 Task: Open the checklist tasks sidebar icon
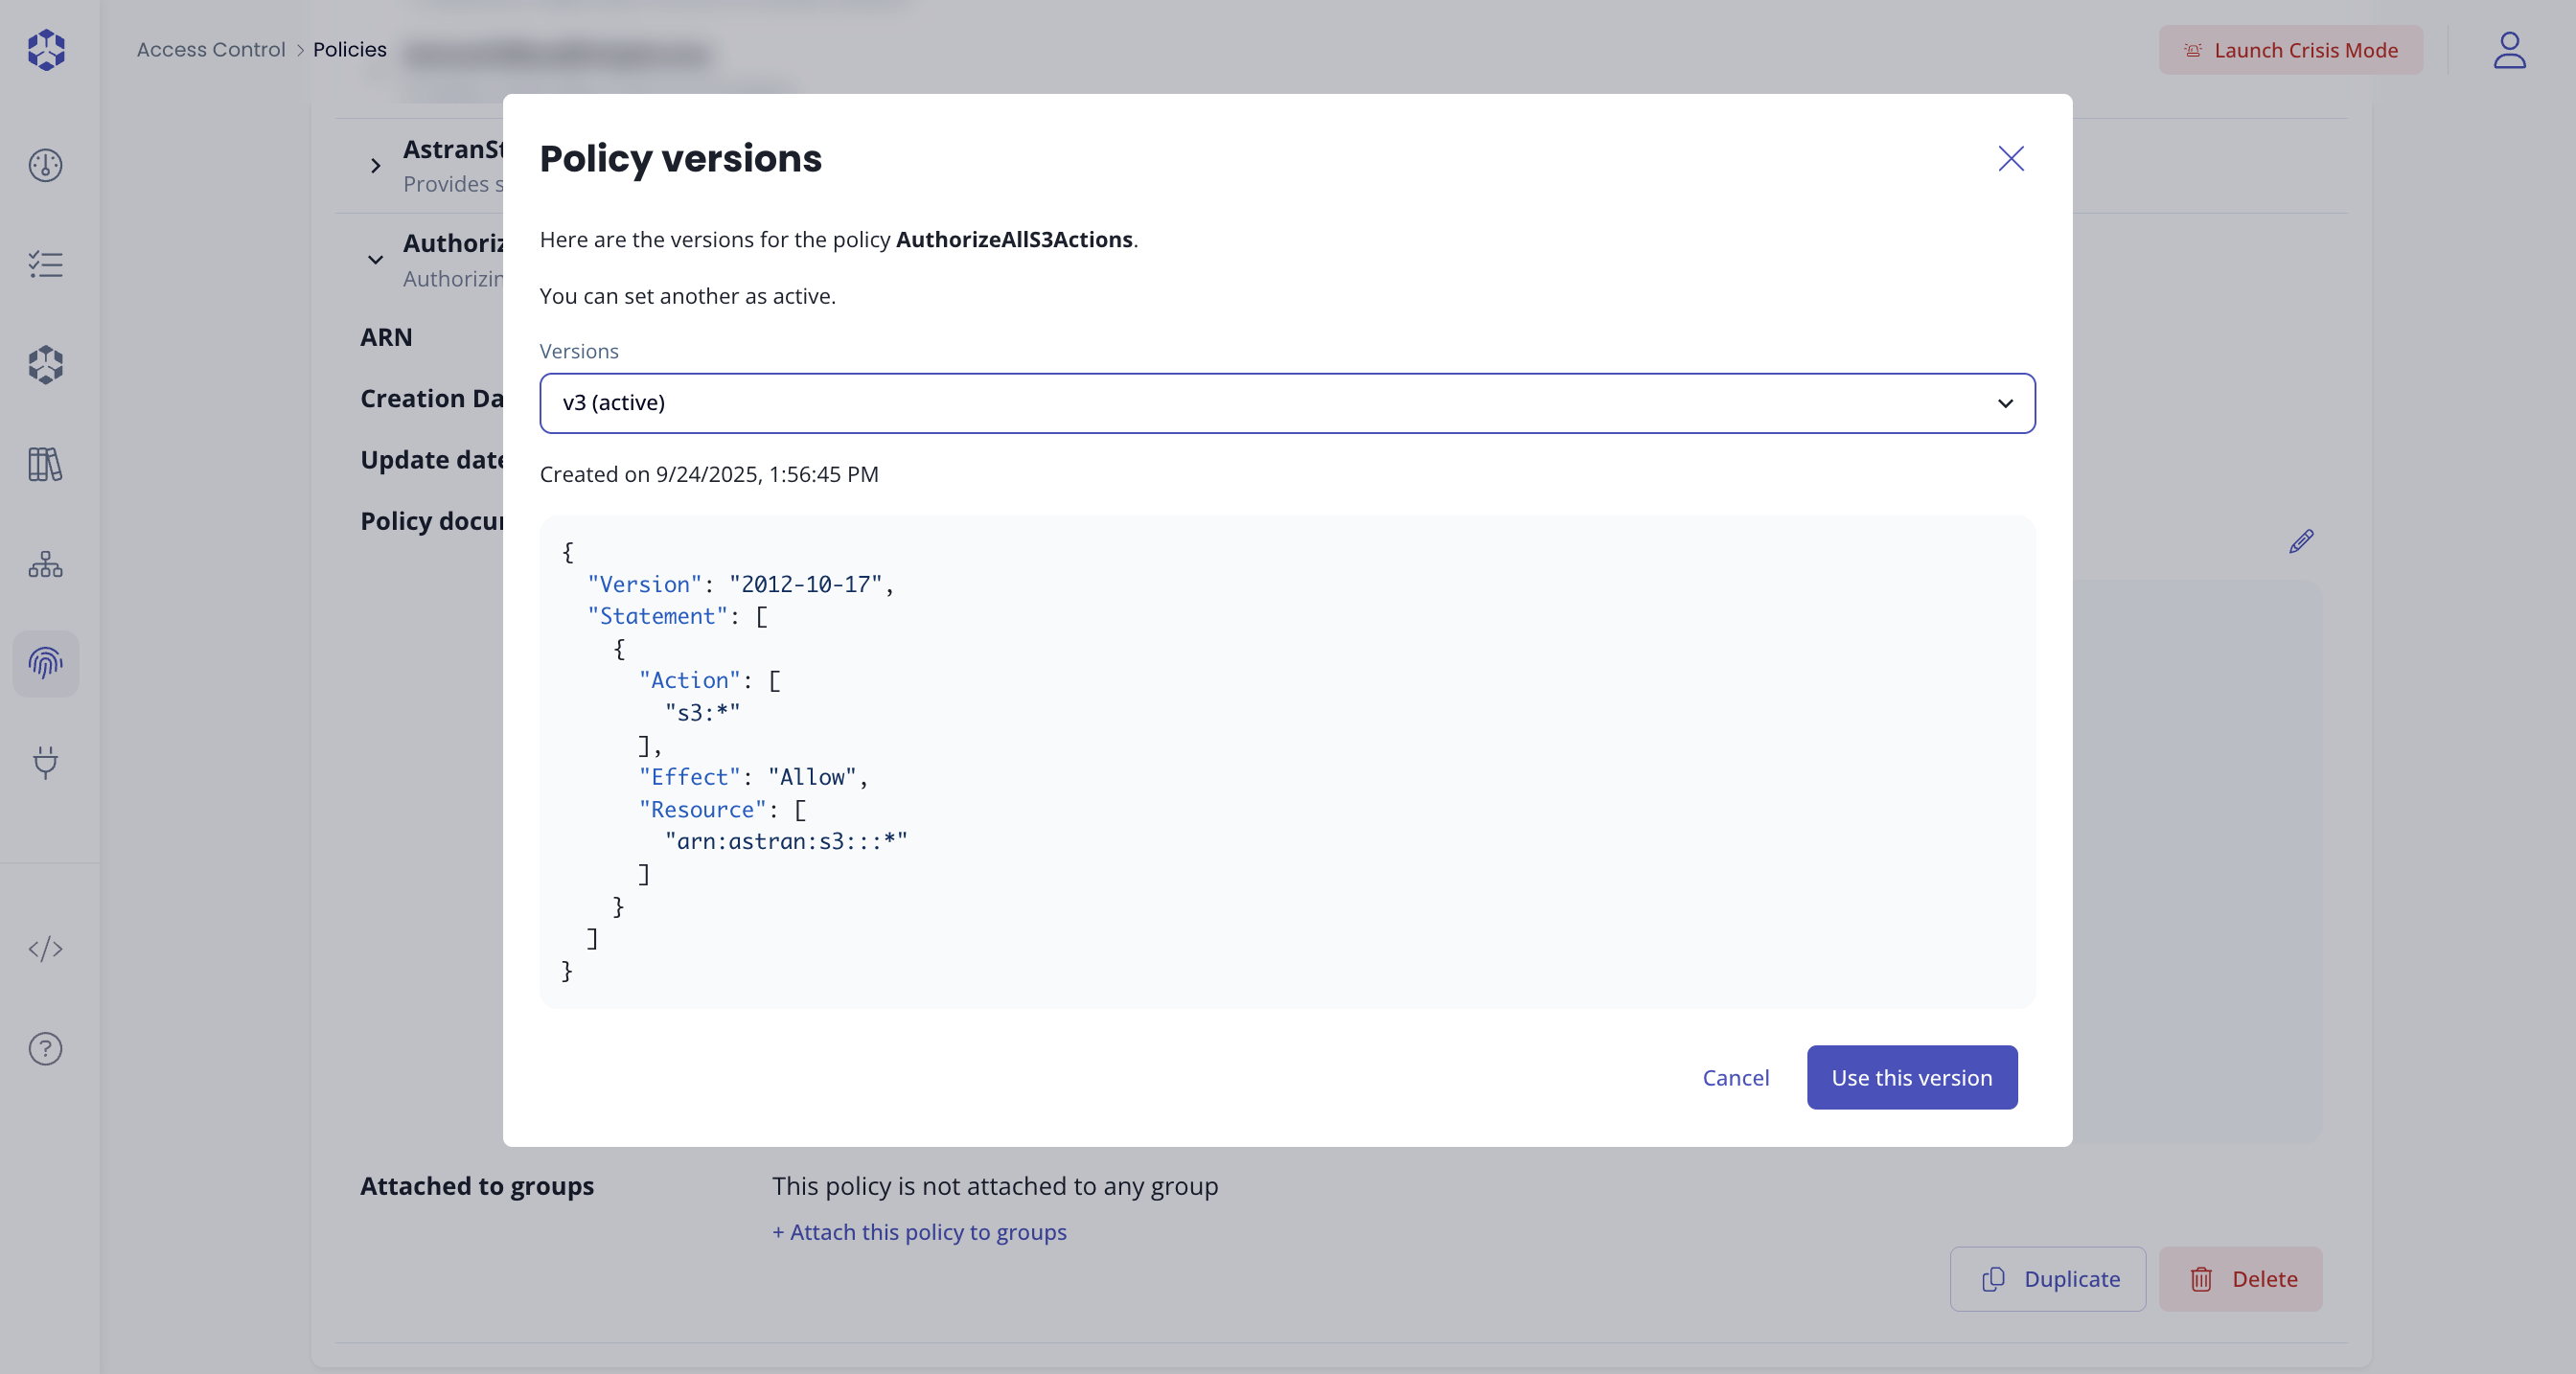[x=46, y=264]
